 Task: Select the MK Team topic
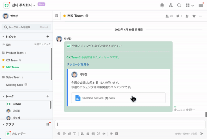pyautogui.click(x=12, y=67)
